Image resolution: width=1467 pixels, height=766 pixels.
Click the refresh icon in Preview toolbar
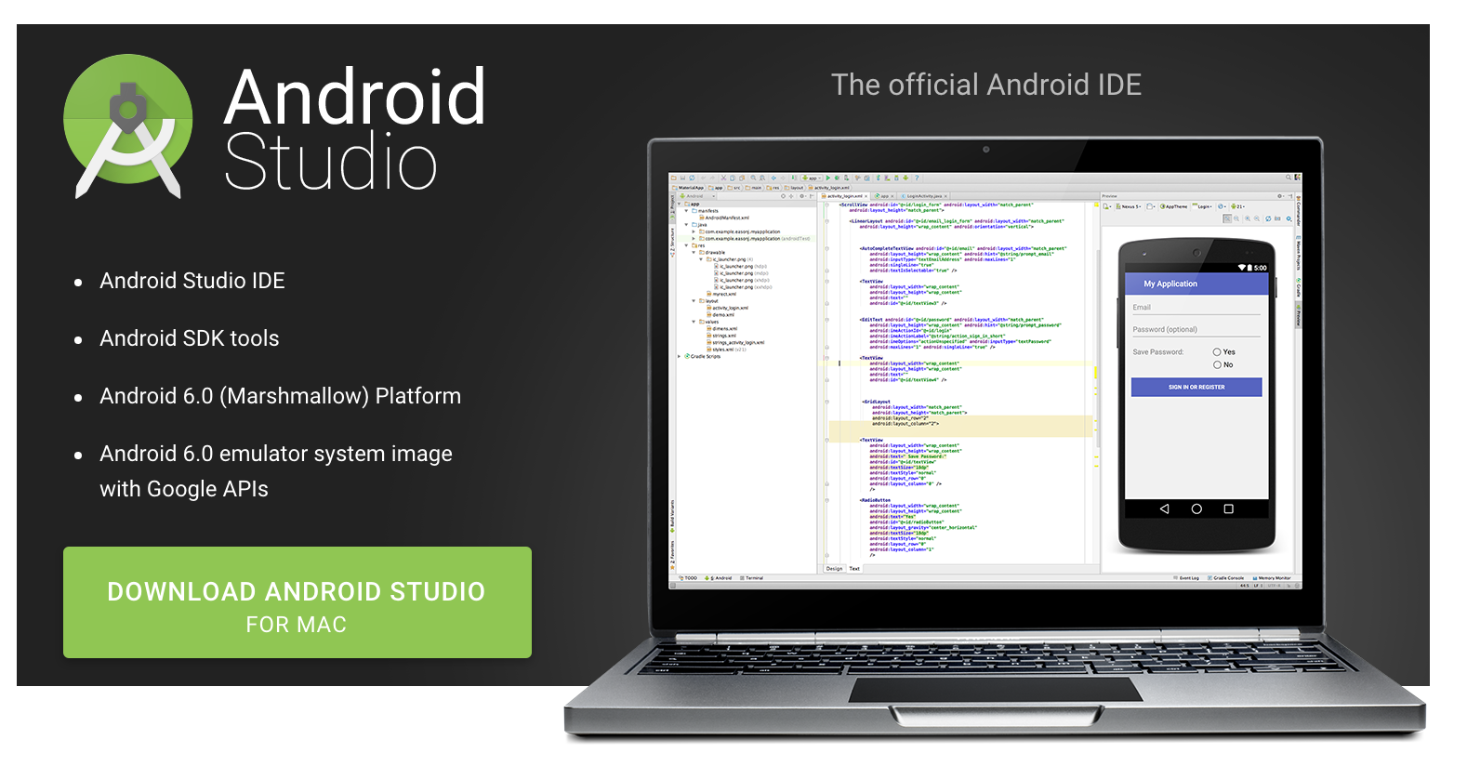tap(1268, 218)
